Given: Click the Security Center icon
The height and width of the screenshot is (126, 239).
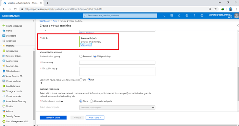Looking at the screenshot, I should [4, 116].
